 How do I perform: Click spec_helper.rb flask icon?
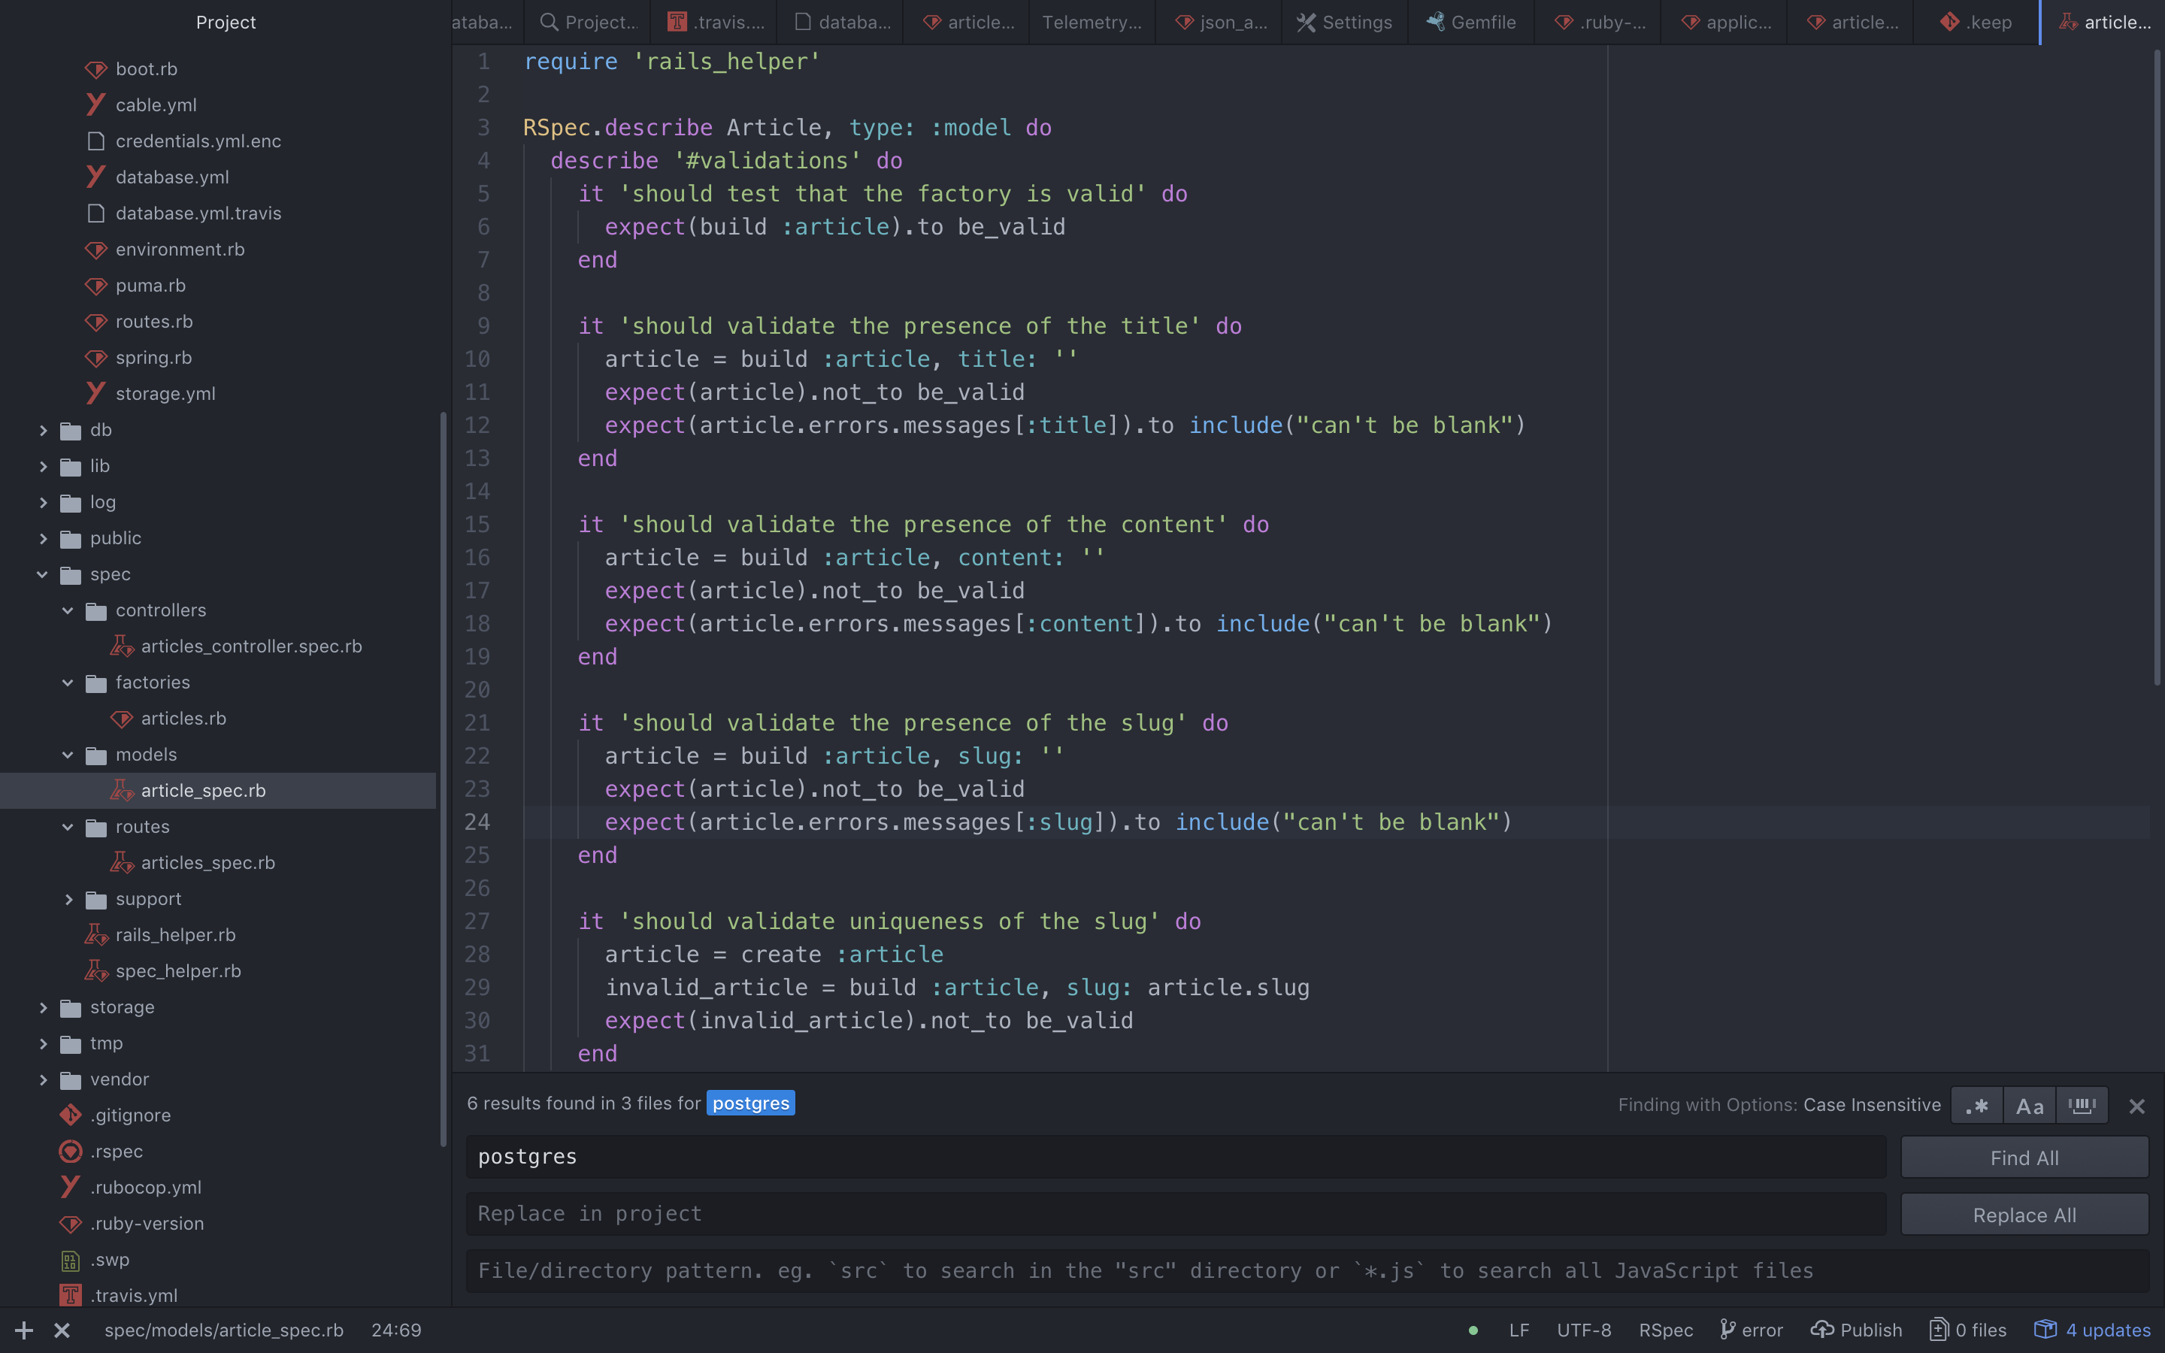point(95,971)
